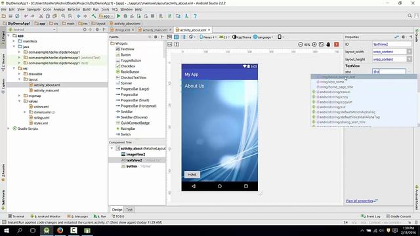This screenshot has height=236, width=420.
Task: Click the Project pane gear settings icon
Action: tap(98, 29)
